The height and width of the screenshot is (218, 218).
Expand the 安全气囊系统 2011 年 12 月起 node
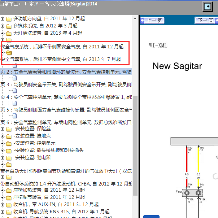(x=2, y=40)
